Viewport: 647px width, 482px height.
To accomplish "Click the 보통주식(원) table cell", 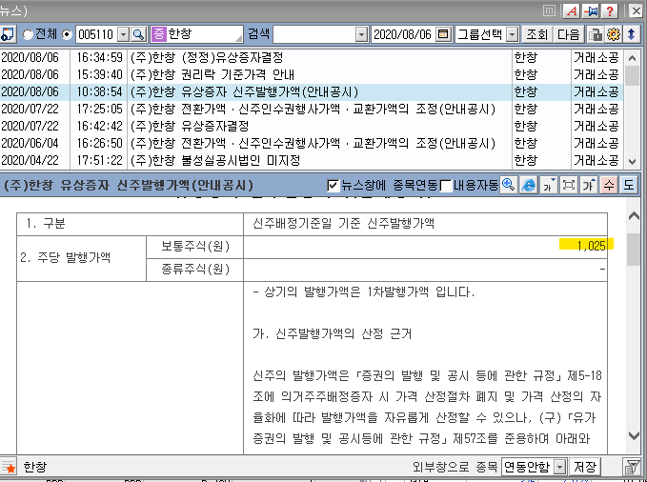I will click(x=194, y=247).
